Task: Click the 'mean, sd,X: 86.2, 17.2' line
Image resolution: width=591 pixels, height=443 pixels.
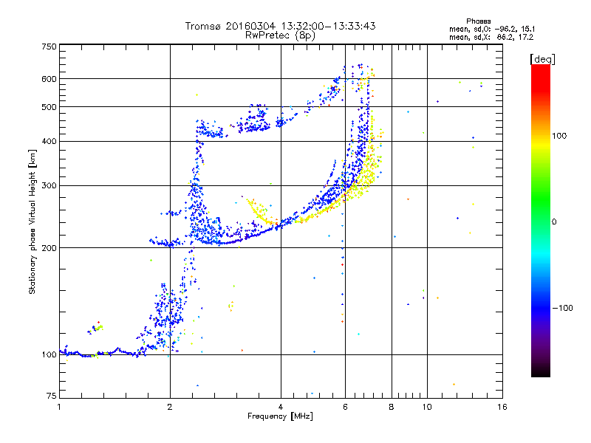Action: (491, 38)
